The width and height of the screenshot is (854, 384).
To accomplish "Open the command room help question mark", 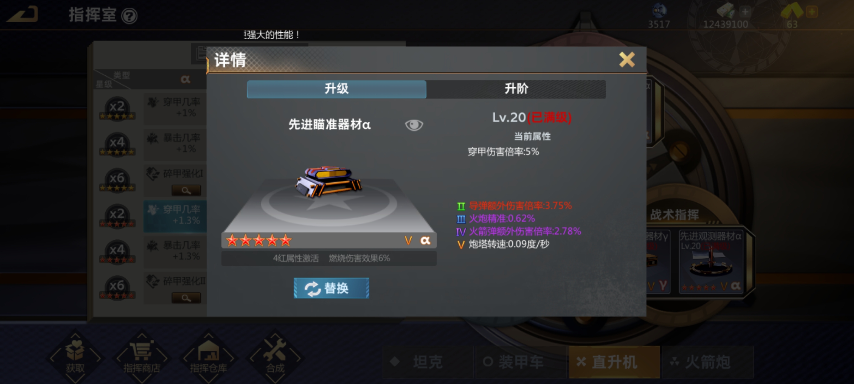I will [129, 16].
